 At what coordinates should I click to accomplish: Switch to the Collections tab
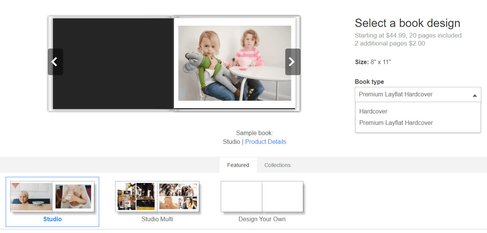click(x=277, y=165)
